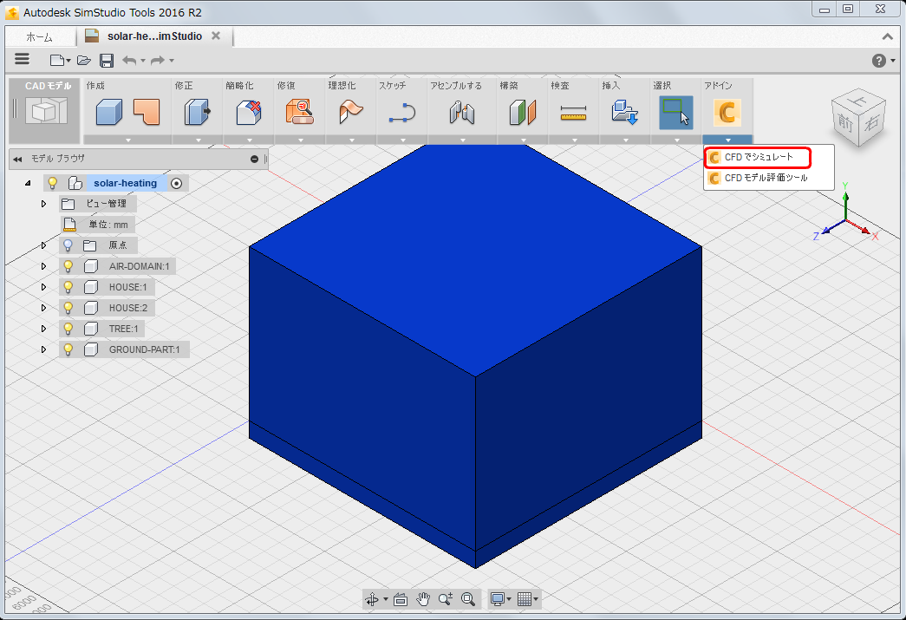Viewport: 906px width, 620px height.
Task: Hide the AIR-DOMAIN:1 component
Action: 68,266
